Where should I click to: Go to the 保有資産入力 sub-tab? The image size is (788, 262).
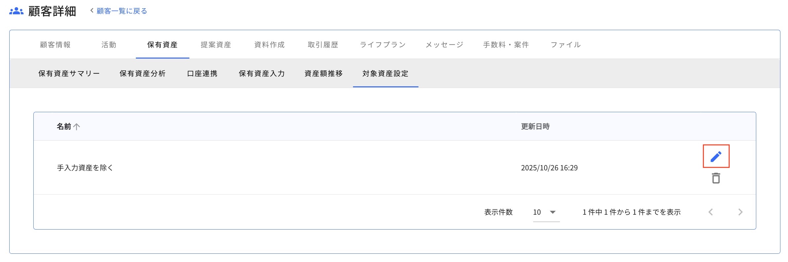point(262,73)
